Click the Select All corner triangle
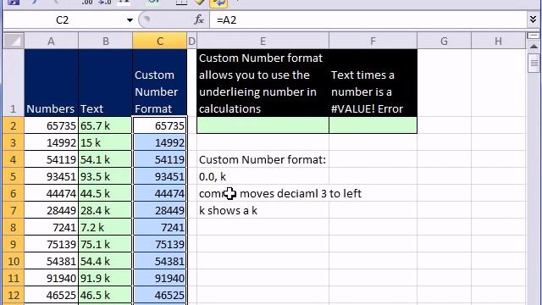Image resolution: width=542 pixels, height=305 pixels. (14, 42)
